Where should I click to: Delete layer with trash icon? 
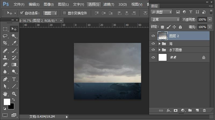pos(204,110)
